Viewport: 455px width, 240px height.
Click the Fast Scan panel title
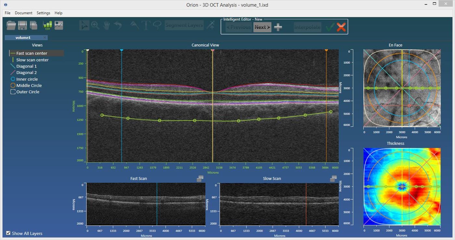[x=139, y=179]
